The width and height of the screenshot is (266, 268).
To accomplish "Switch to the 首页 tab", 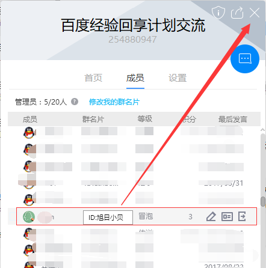I will tap(93, 78).
